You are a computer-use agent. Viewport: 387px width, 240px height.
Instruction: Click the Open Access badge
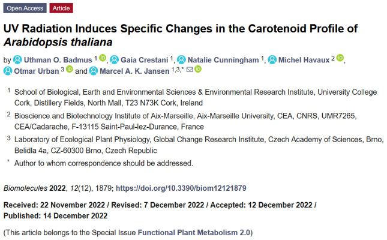[x=24, y=8]
